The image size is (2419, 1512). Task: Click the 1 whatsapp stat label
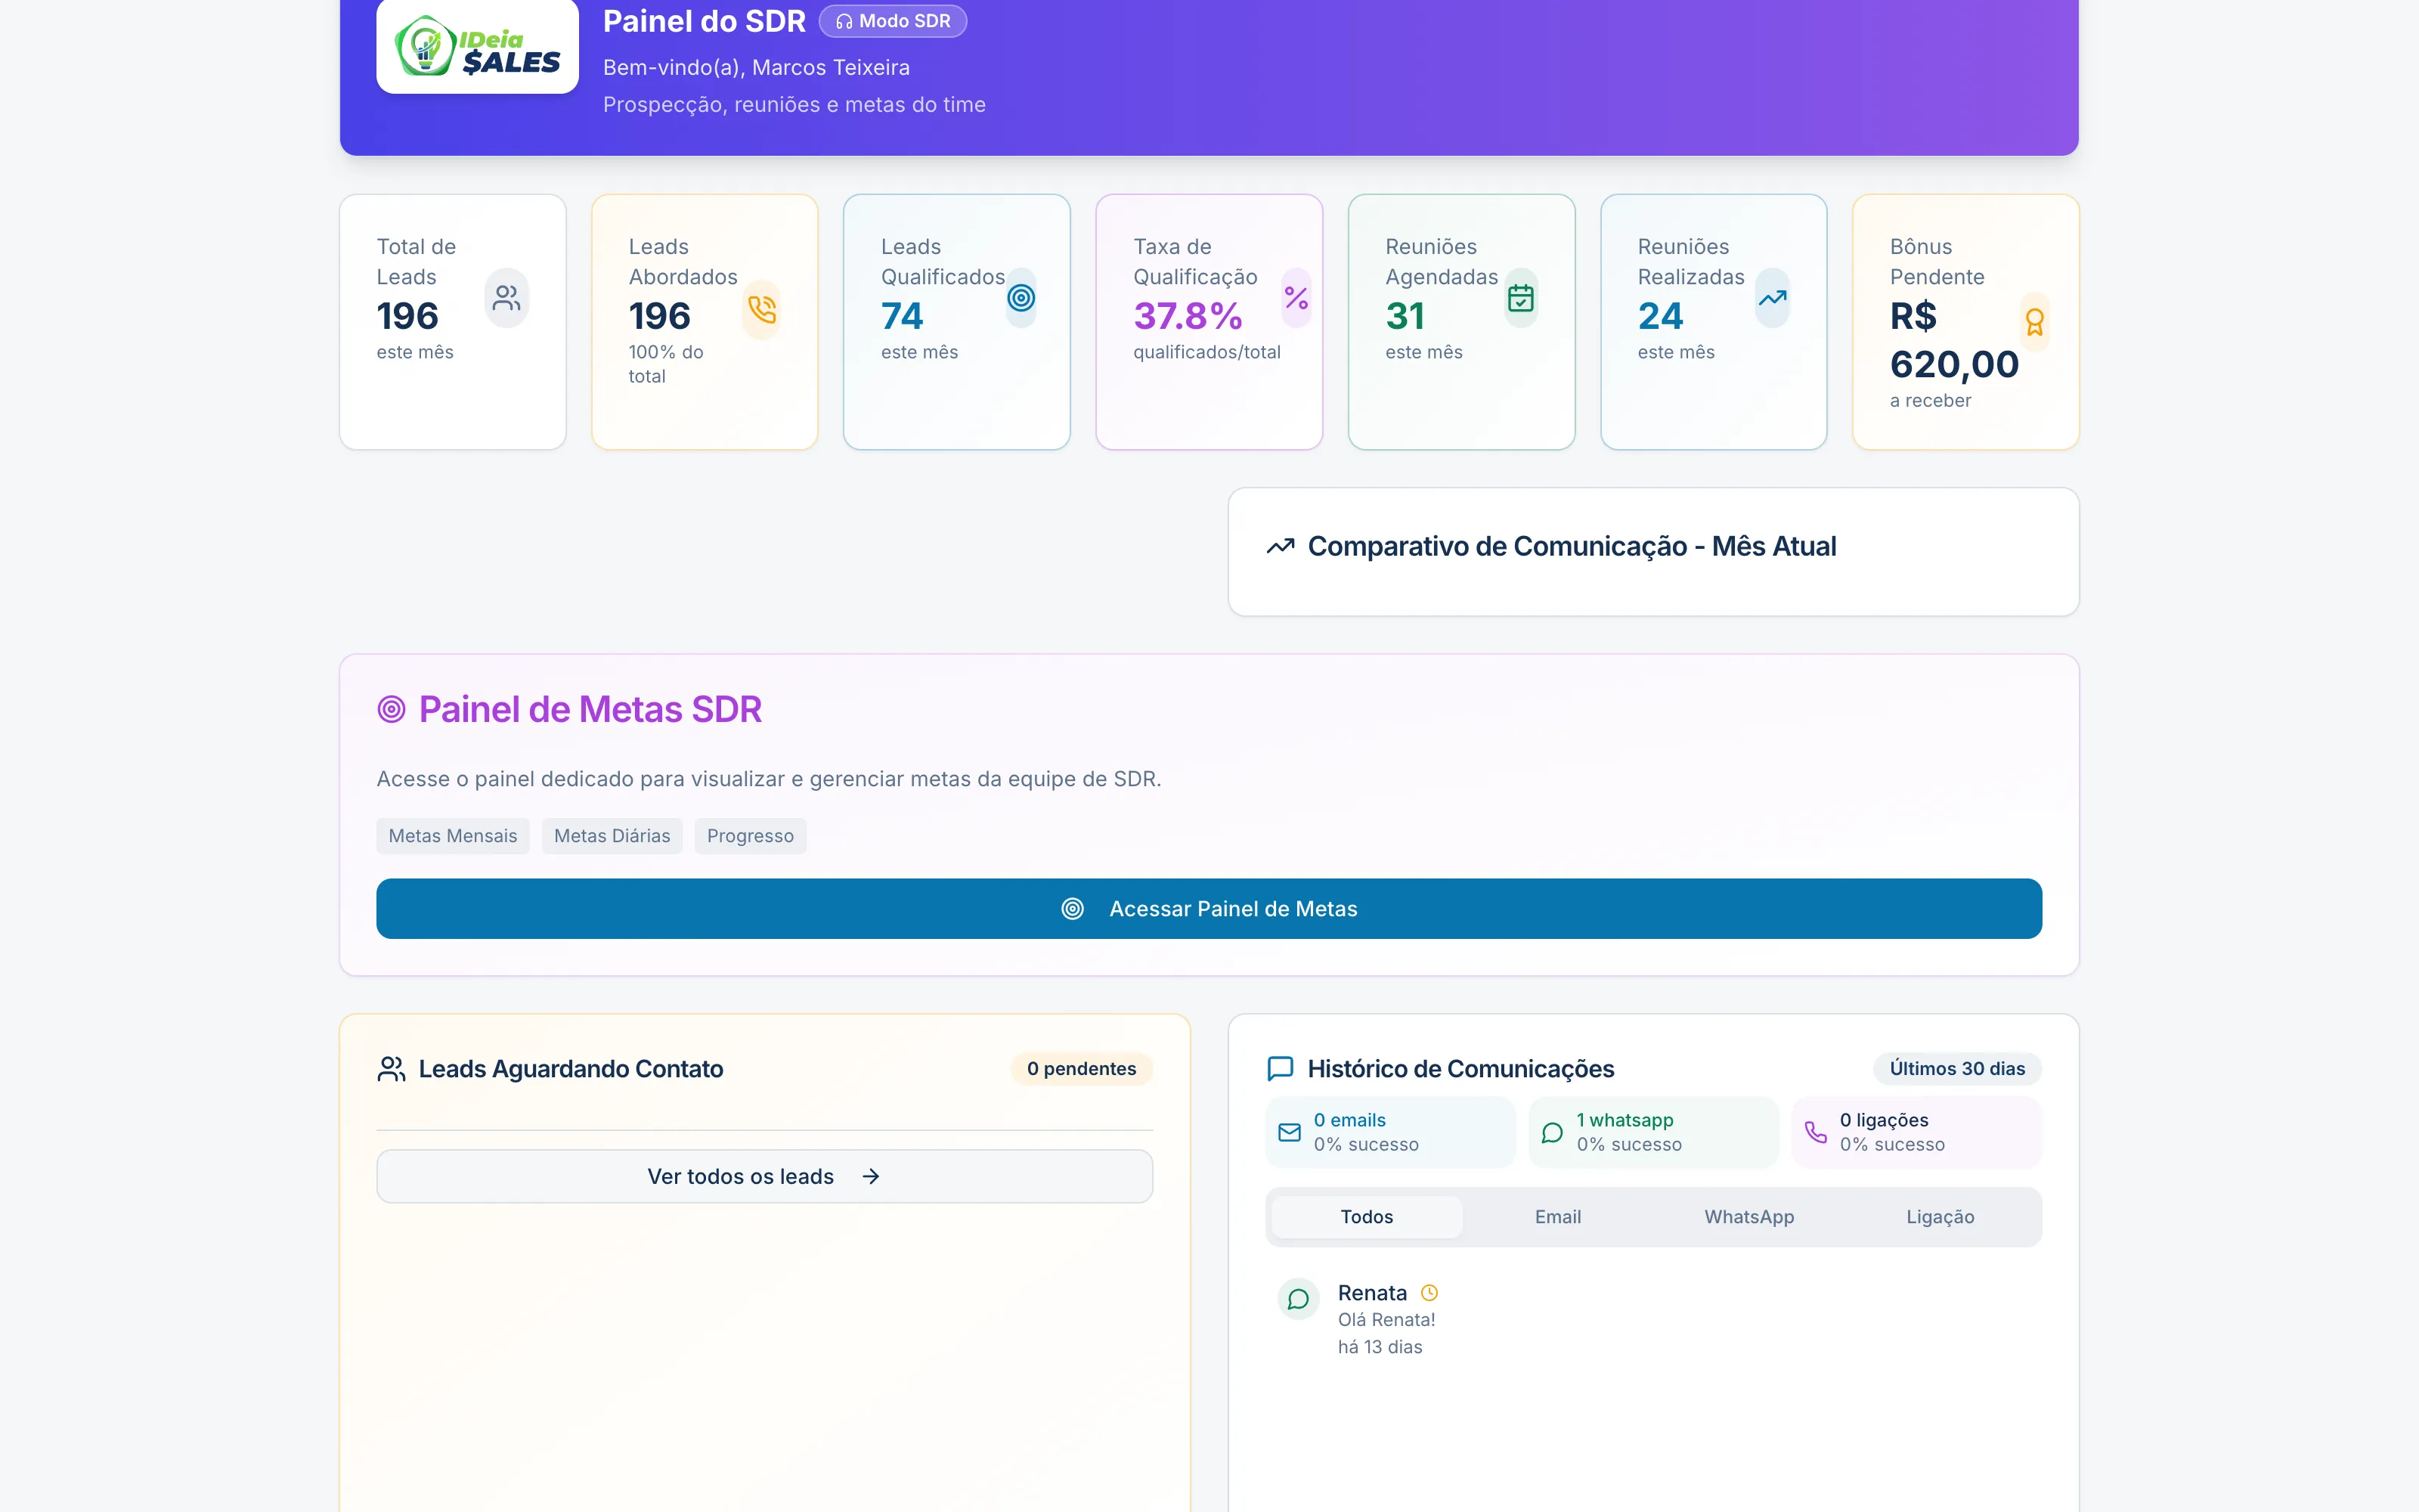(1625, 1120)
